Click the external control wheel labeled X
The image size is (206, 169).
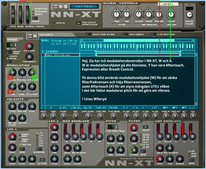tap(28, 15)
